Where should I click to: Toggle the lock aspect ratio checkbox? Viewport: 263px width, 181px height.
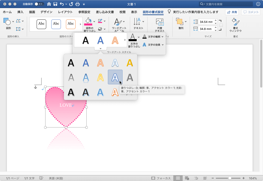[x=221, y=25]
